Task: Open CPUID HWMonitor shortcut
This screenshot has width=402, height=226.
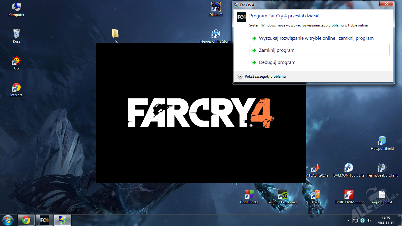Action: [349, 195]
